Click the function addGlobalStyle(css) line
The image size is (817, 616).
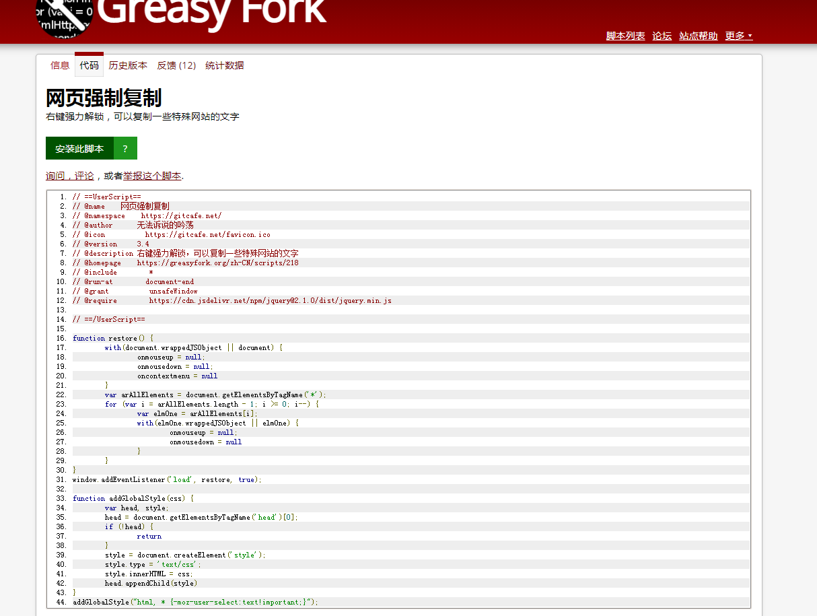[x=133, y=498]
